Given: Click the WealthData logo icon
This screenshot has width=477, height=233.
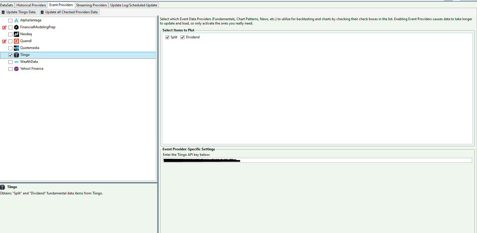Looking at the screenshot, I should [16, 62].
